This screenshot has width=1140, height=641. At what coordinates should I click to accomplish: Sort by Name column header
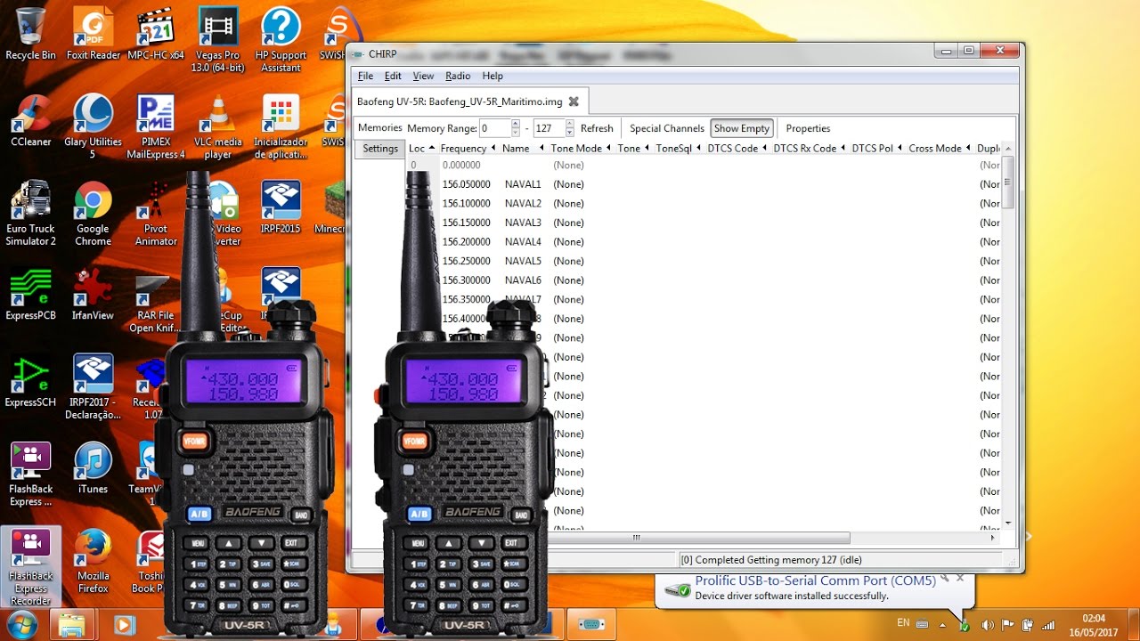523,149
